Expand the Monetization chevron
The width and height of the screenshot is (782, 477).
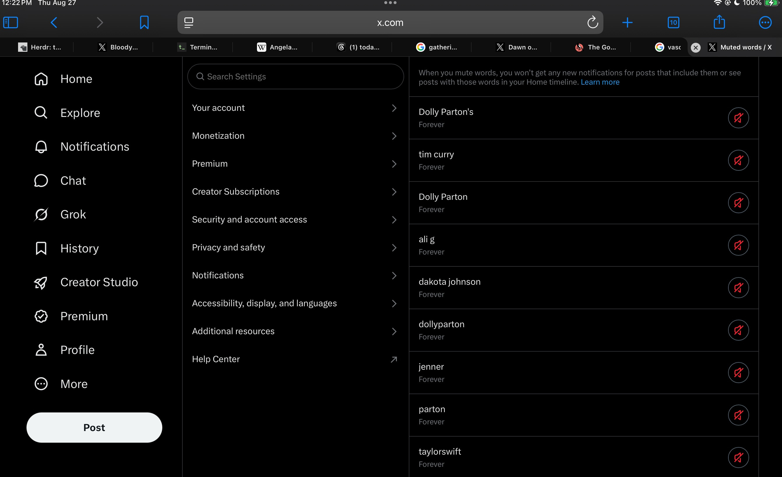(x=394, y=136)
